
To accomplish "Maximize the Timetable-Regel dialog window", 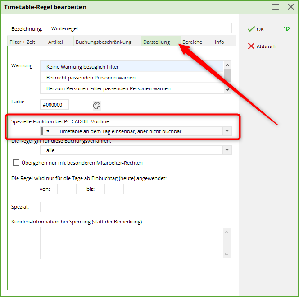I will click(x=276, y=7).
